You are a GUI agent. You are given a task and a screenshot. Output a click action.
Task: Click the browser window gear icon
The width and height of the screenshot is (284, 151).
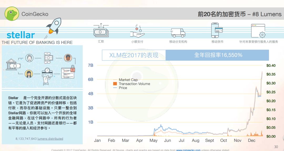tap(258, 31)
